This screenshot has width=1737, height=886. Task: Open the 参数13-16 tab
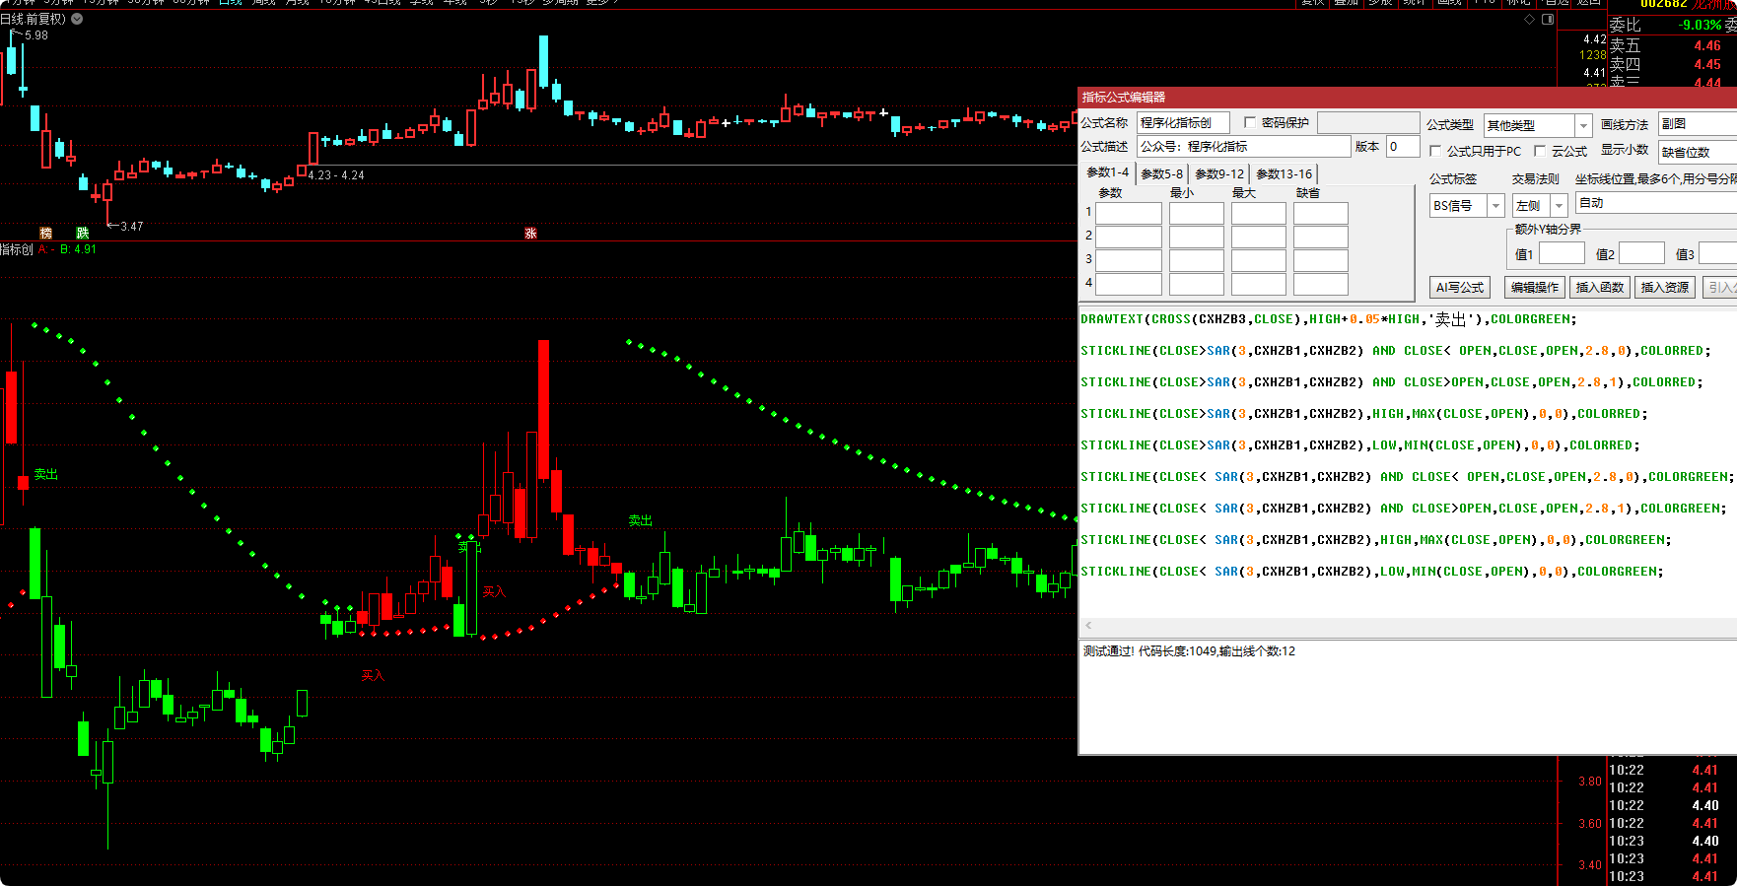pos(1284,174)
